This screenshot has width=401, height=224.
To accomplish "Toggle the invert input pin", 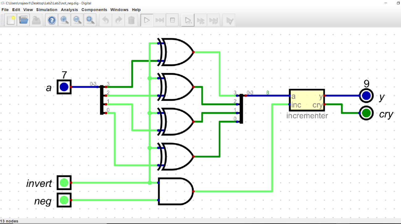I will (64, 183).
